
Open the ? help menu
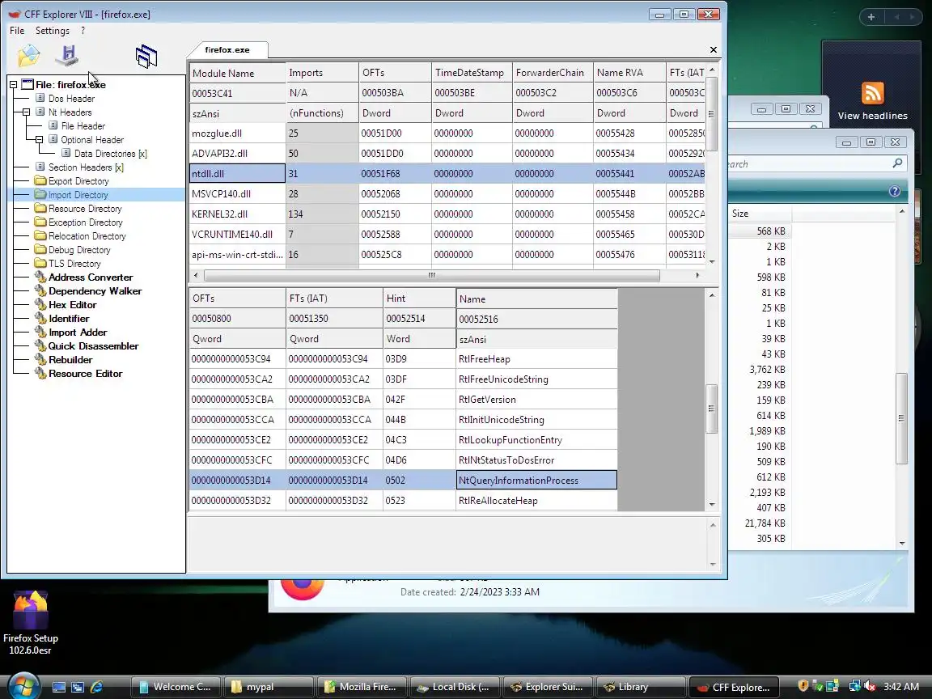tap(83, 30)
